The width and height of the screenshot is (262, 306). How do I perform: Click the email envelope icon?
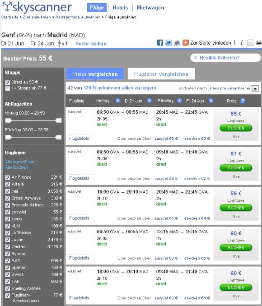250,42
